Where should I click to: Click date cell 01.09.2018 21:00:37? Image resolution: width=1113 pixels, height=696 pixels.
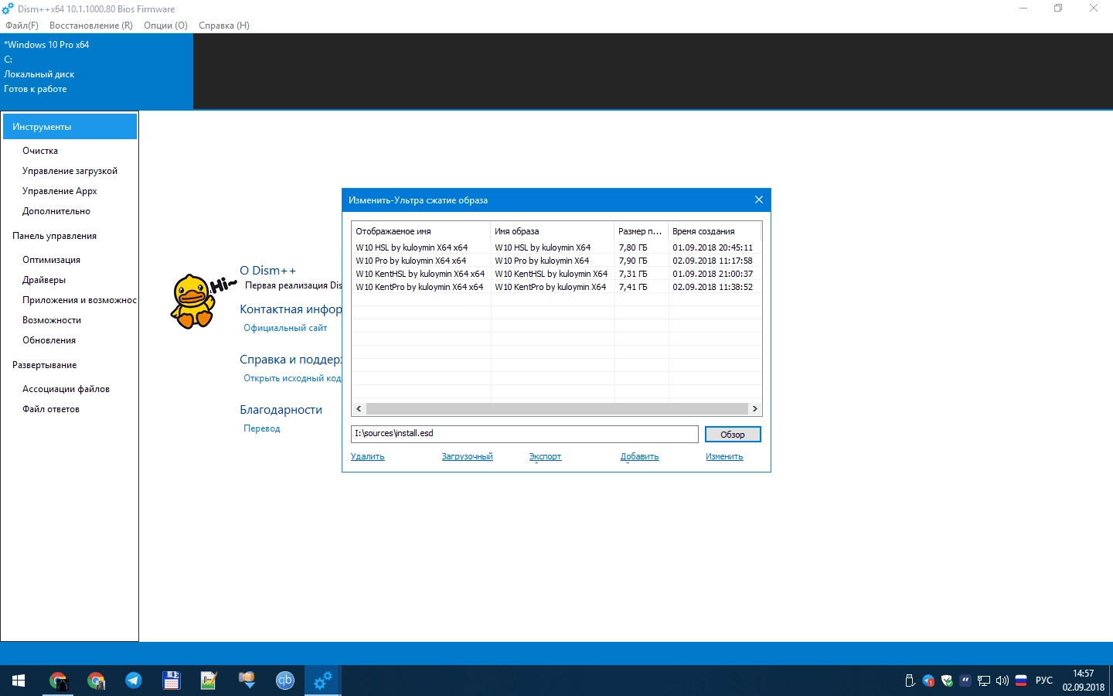(x=713, y=274)
